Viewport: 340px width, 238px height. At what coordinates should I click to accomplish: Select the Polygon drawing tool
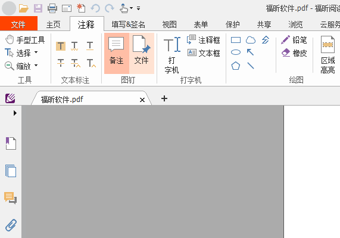point(236,66)
